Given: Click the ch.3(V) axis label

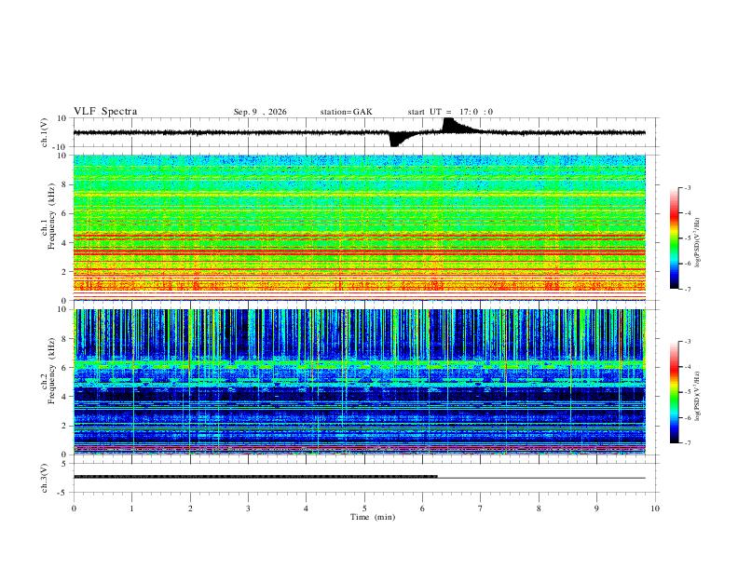Looking at the screenshot, I should tap(45, 478).
